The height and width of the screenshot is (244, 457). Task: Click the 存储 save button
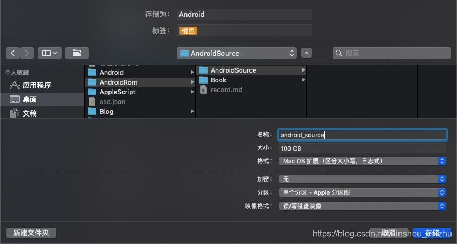432,233
